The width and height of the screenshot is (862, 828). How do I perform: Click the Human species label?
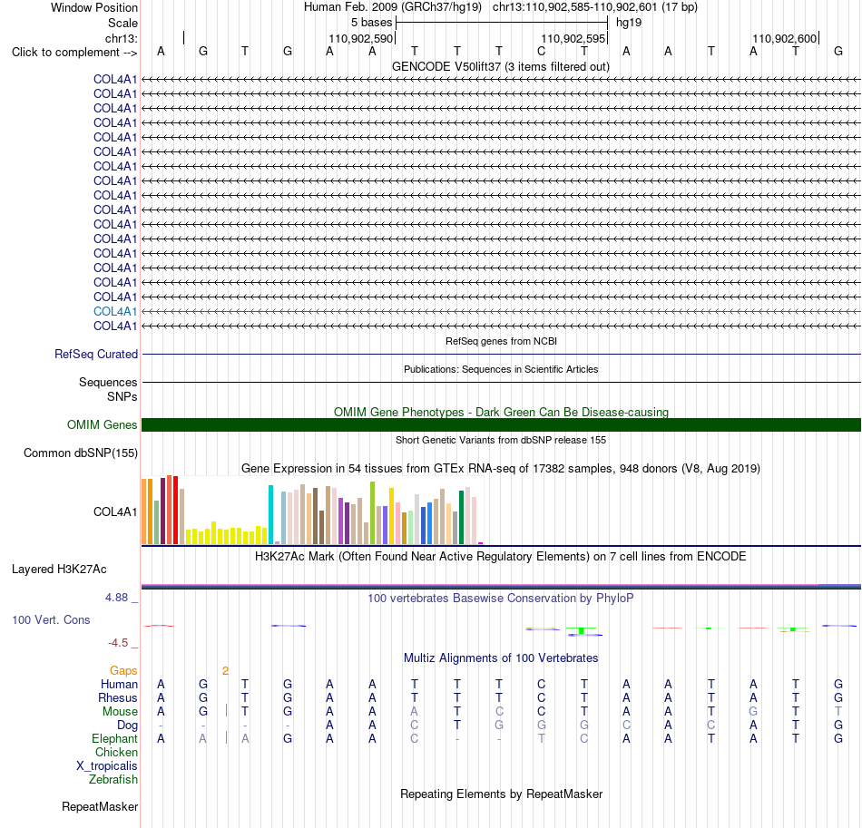119,685
